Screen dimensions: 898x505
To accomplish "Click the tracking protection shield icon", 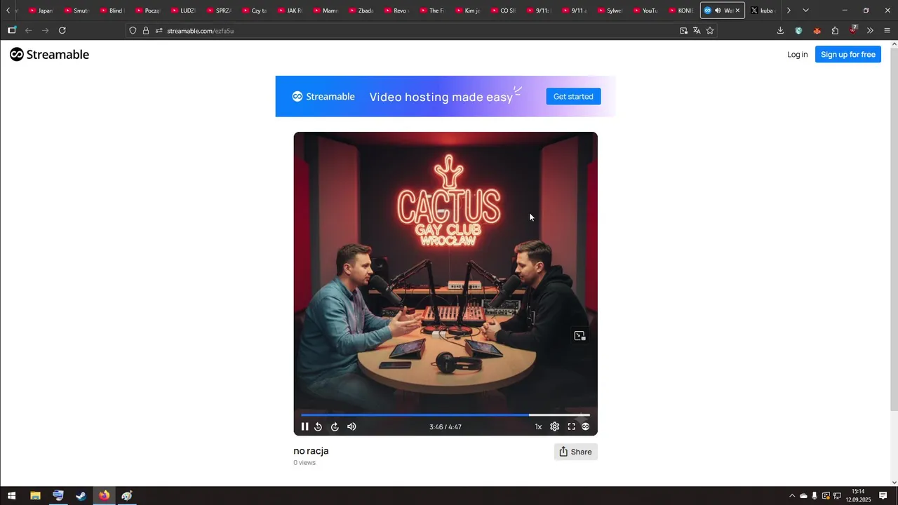I will 133,30.
